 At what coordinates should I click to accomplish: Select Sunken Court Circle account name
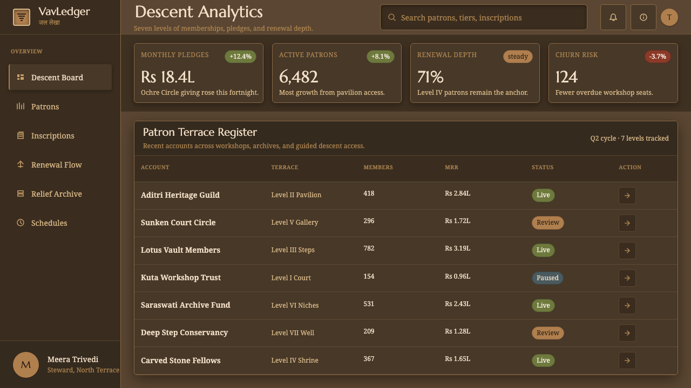pyautogui.click(x=178, y=223)
